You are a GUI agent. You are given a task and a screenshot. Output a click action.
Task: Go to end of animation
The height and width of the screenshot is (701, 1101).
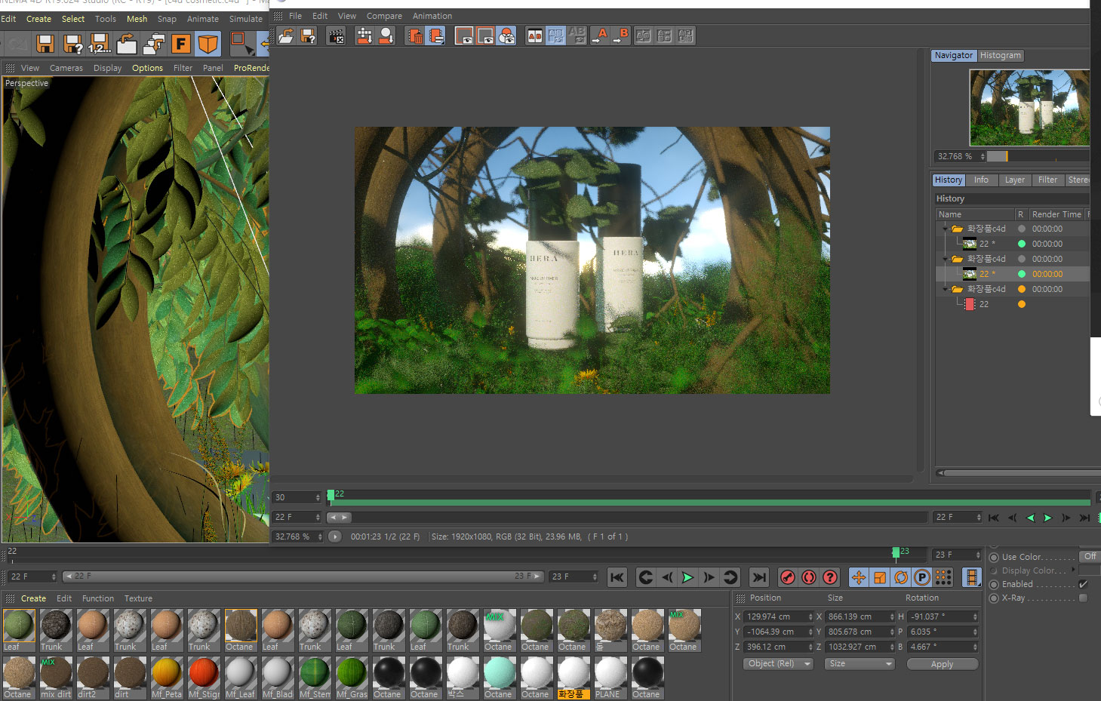point(759,577)
